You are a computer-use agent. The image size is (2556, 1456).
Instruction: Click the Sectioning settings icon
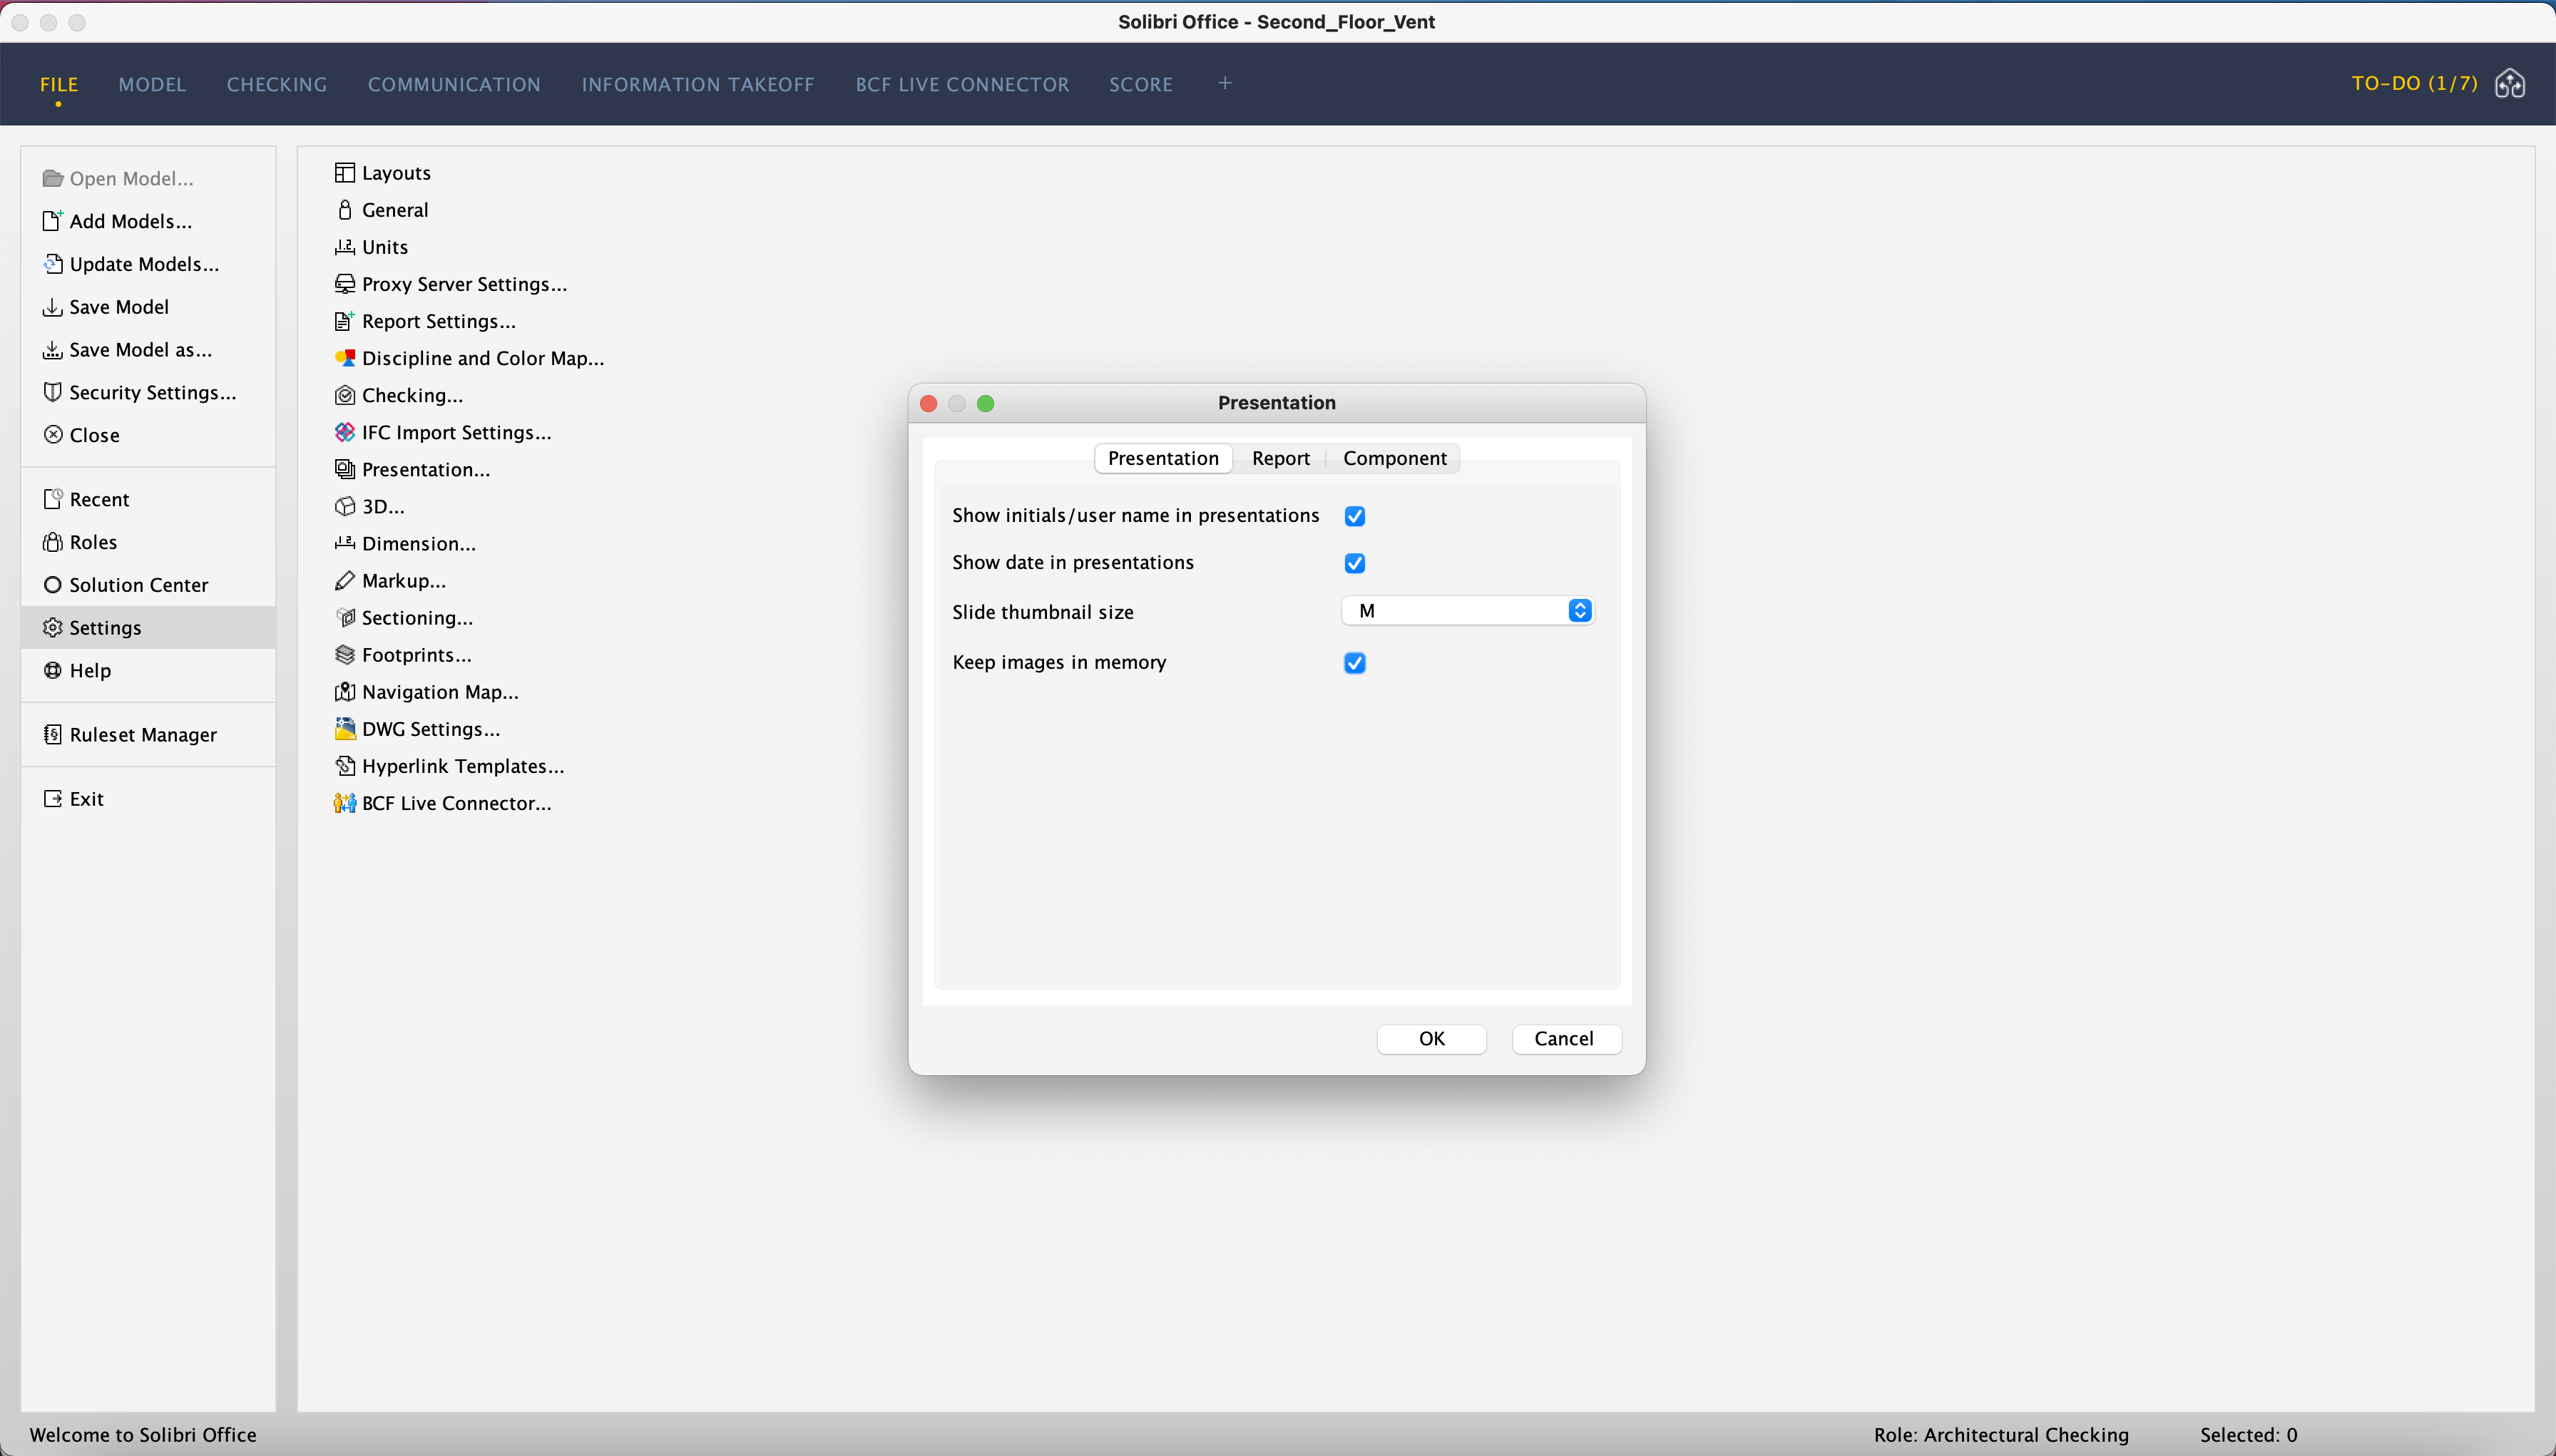click(344, 617)
